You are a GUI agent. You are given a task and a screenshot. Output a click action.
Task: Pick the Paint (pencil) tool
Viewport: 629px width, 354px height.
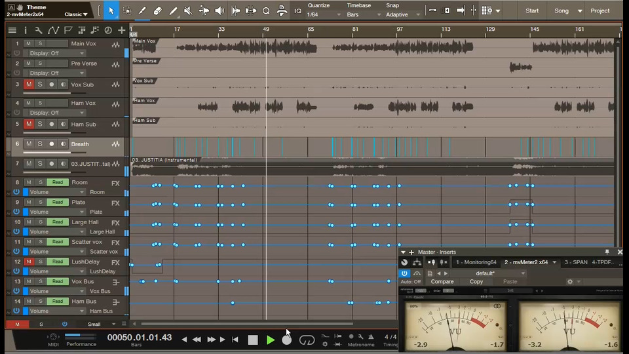tap(173, 10)
